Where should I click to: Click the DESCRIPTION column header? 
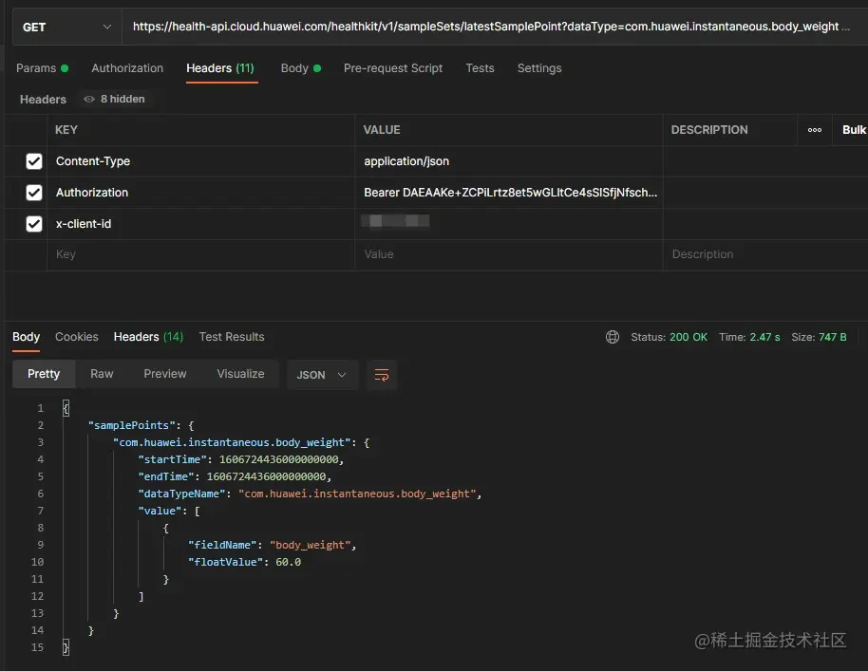click(709, 130)
